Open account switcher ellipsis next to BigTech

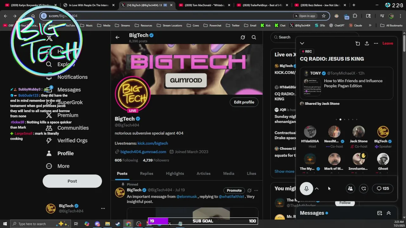[103, 208]
